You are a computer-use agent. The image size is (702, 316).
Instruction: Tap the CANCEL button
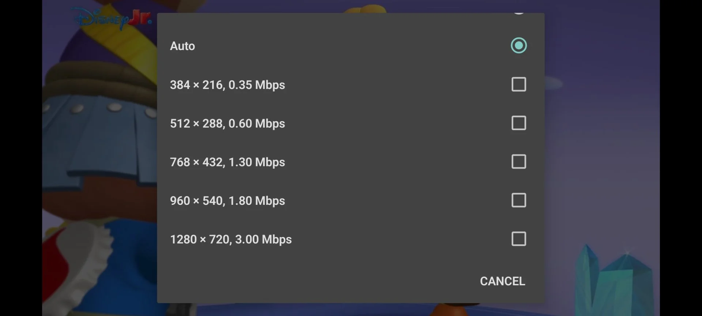pyautogui.click(x=502, y=281)
